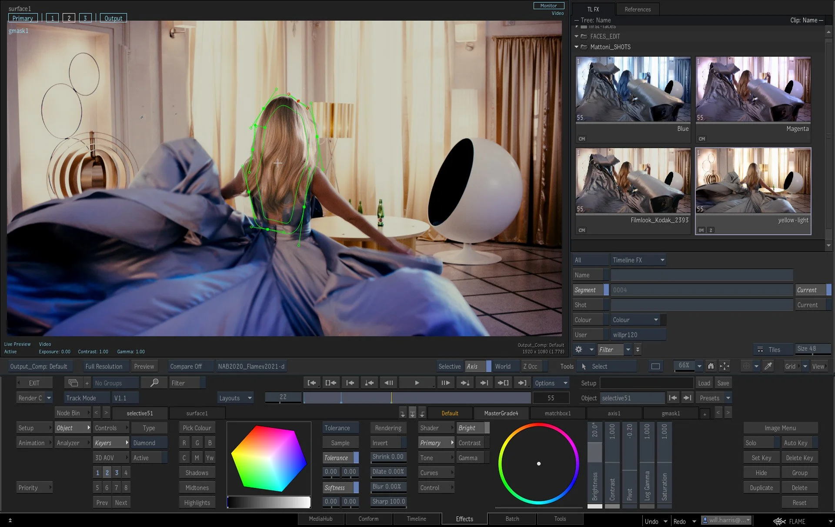Open the Batch tab at bottom
Image resolution: width=835 pixels, height=527 pixels.
512,519
